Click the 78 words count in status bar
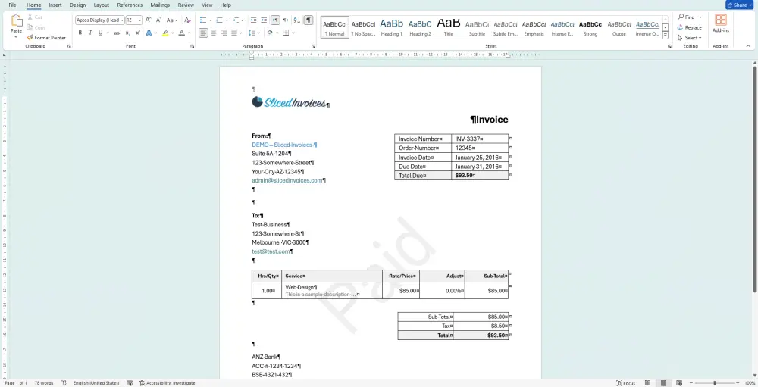 point(43,383)
